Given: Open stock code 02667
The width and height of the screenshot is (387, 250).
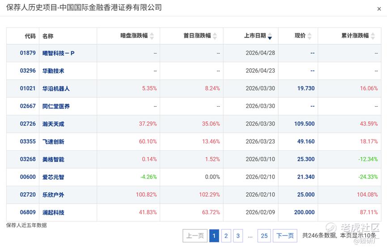Looking at the screenshot, I should click(28, 106).
